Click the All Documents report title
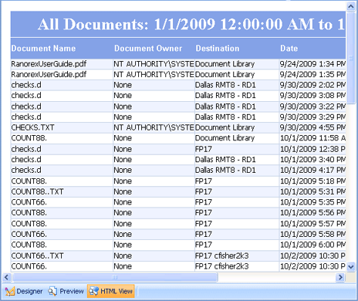This screenshot has height=301, width=358. tap(191, 25)
